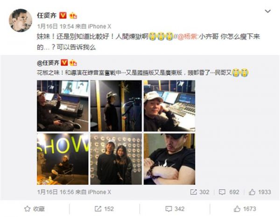The height and width of the screenshot is (217, 280).
Task: Open the microphone booth photo thumbnail
Action: (x=116, y=106)
